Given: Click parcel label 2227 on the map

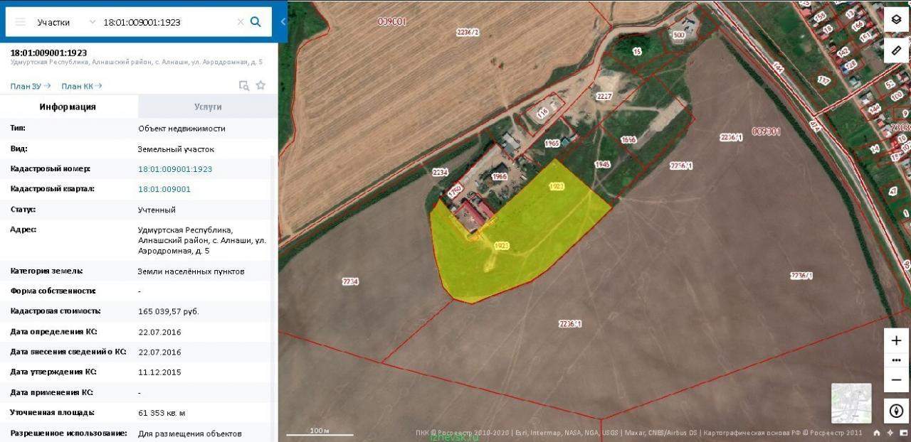Looking at the screenshot, I should coord(604,97).
